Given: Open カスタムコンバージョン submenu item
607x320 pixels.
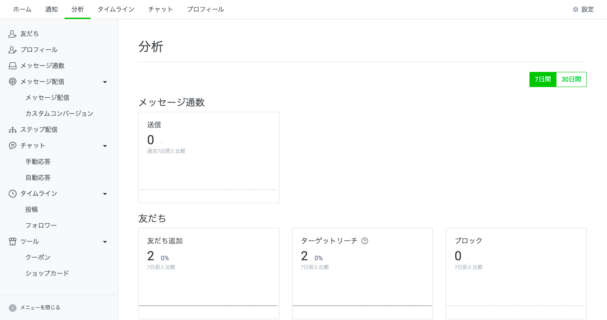Looking at the screenshot, I should (59, 114).
